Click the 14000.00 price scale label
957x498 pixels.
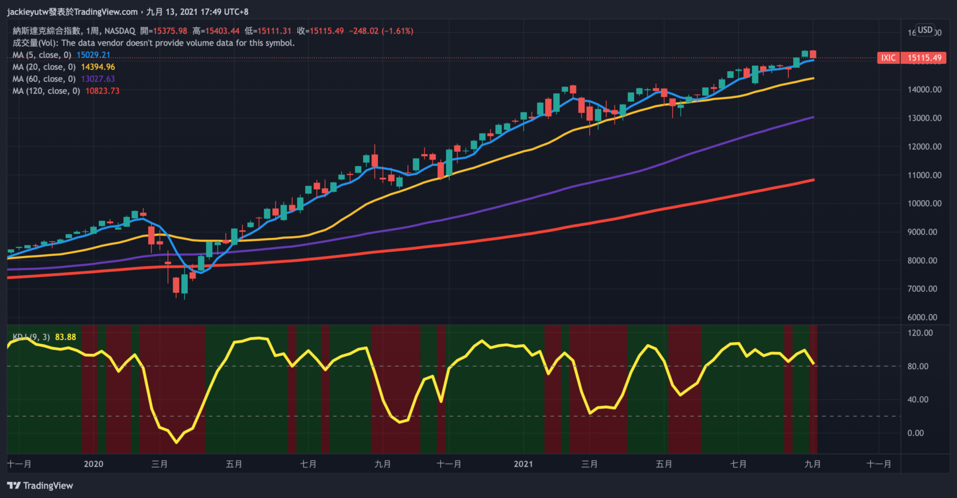point(924,90)
